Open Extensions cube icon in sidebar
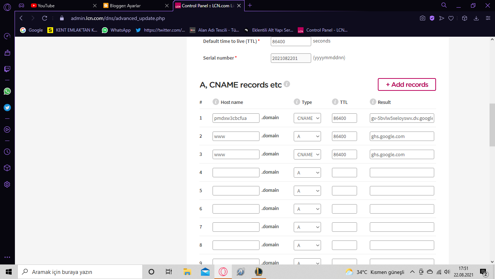Viewport: 495px width, 279px height. tap(7, 168)
